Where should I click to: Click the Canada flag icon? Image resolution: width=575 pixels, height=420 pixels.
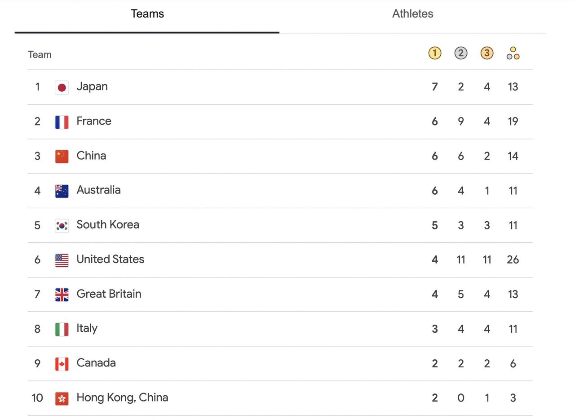click(62, 363)
